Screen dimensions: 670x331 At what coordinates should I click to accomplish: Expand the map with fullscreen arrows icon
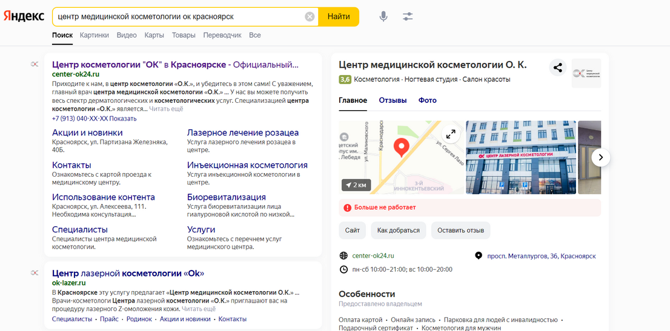[x=451, y=134]
